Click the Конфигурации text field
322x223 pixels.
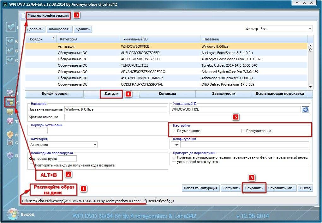click(245, 145)
